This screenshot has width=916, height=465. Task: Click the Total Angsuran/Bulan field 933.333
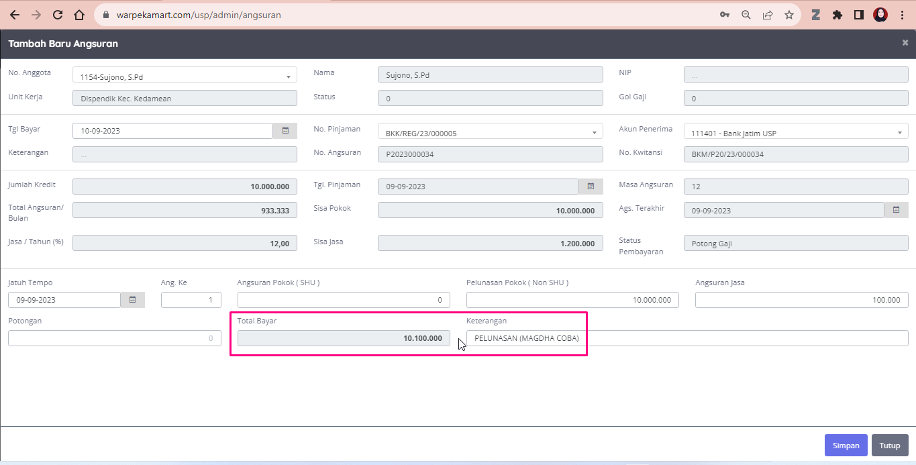pyautogui.click(x=185, y=210)
